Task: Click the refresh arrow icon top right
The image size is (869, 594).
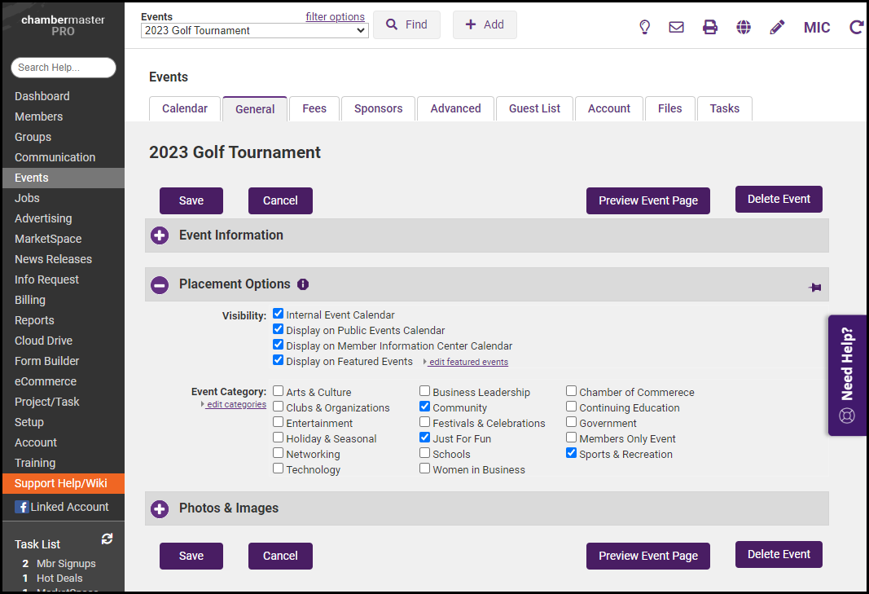Action: [857, 27]
